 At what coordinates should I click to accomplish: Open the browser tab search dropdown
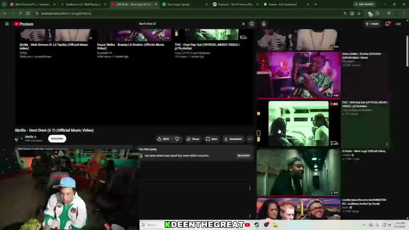[x=4, y=4]
